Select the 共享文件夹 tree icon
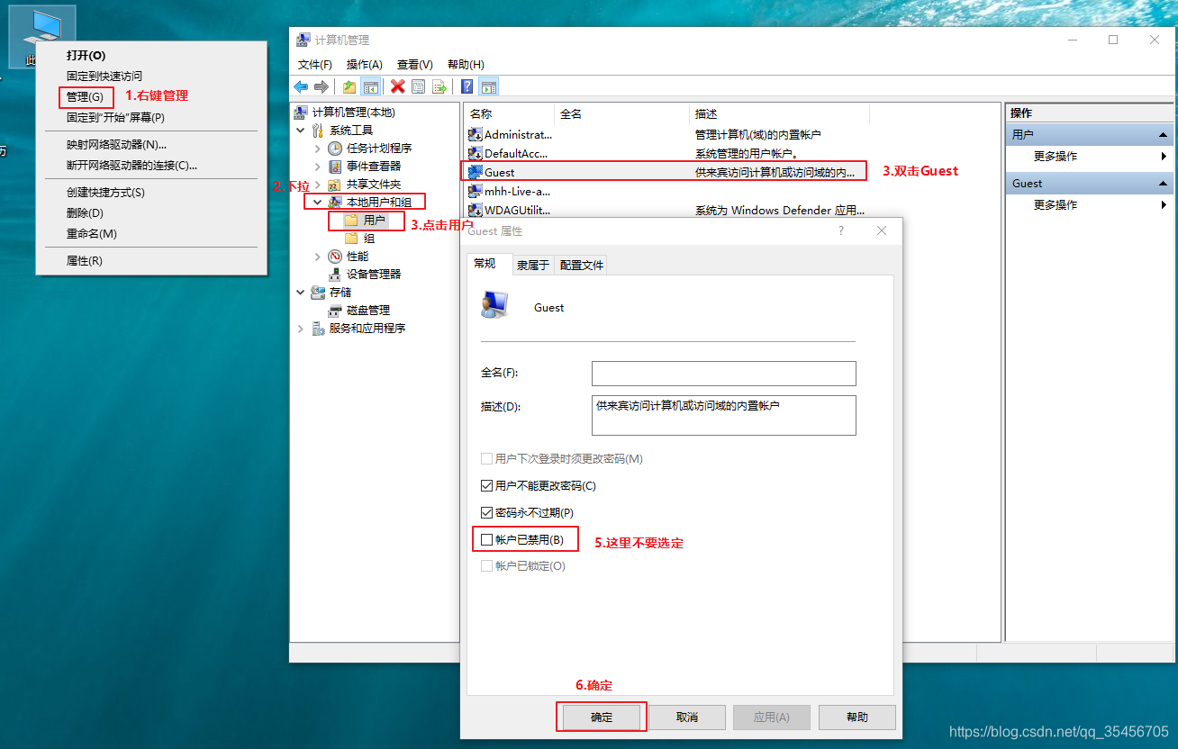The height and width of the screenshot is (749, 1178). [335, 185]
